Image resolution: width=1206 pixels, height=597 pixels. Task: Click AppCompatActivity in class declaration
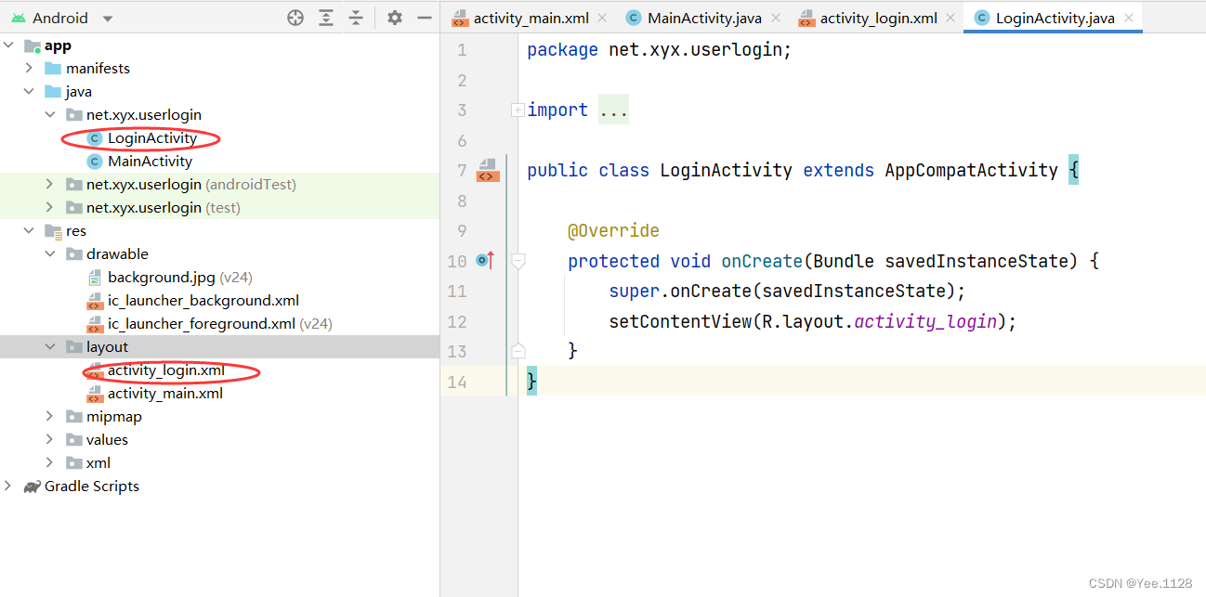(x=972, y=170)
